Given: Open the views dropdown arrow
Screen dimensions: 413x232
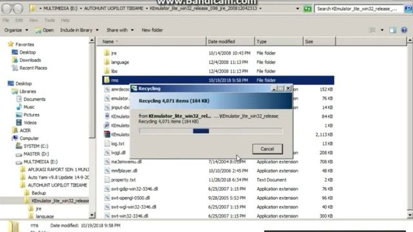Looking at the screenshot, I should (x=382, y=30).
